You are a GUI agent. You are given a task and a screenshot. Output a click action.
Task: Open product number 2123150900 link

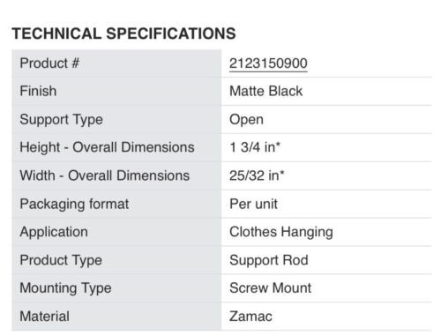(268, 63)
